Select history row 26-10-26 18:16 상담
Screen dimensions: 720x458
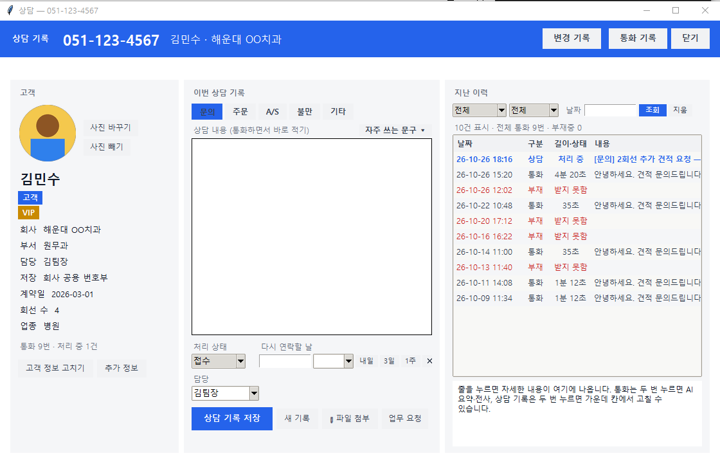[577, 160]
